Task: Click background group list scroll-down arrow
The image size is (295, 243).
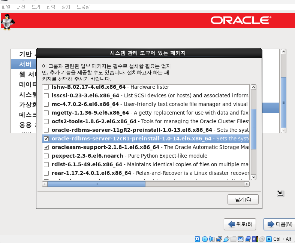Action: point(283,130)
